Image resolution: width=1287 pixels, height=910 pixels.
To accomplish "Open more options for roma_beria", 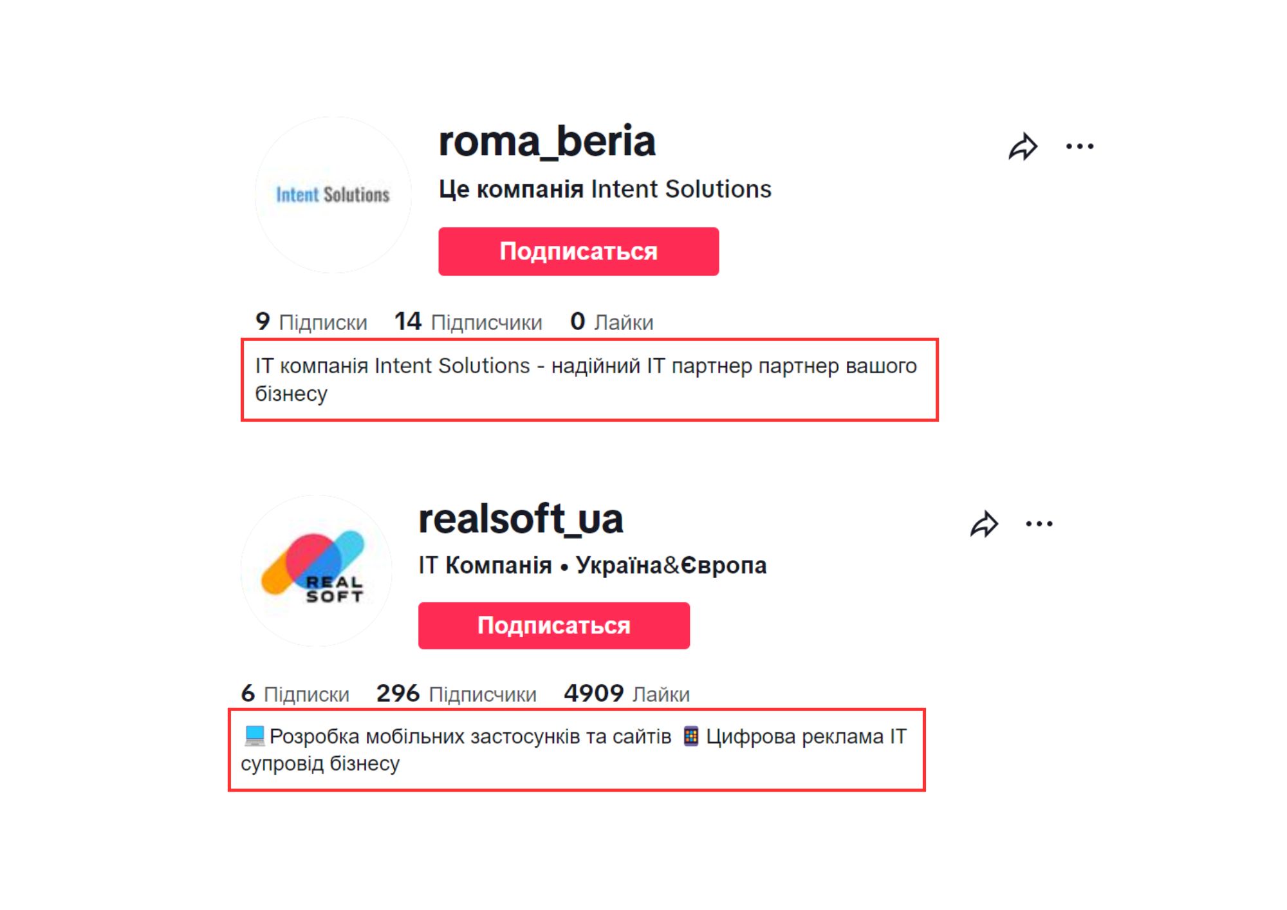I will tap(1079, 147).
